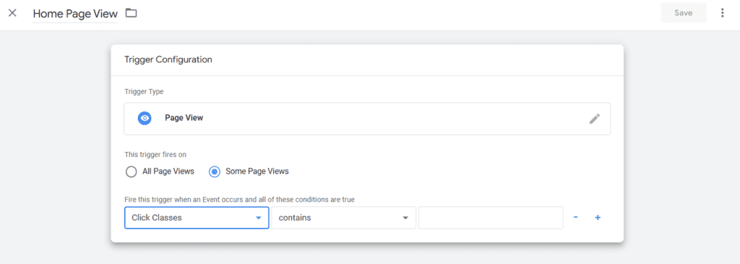Add a condition with the plus icon
740x264 pixels.
click(598, 218)
